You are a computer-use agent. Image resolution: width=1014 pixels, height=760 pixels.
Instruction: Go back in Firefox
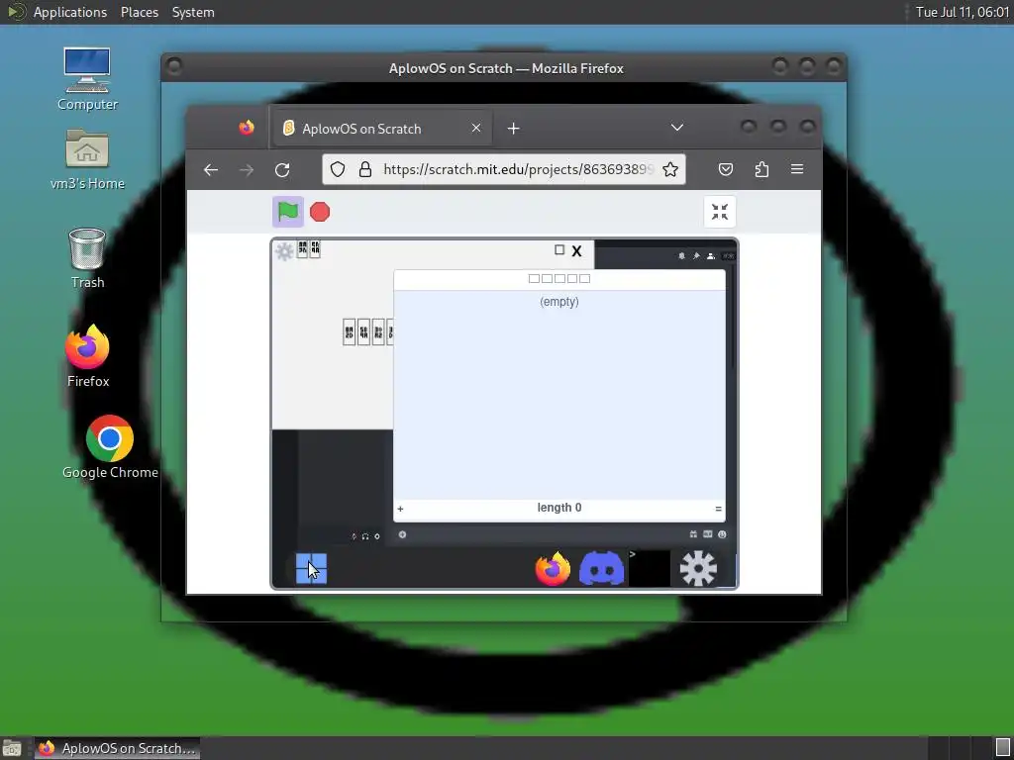tap(211, 169)
